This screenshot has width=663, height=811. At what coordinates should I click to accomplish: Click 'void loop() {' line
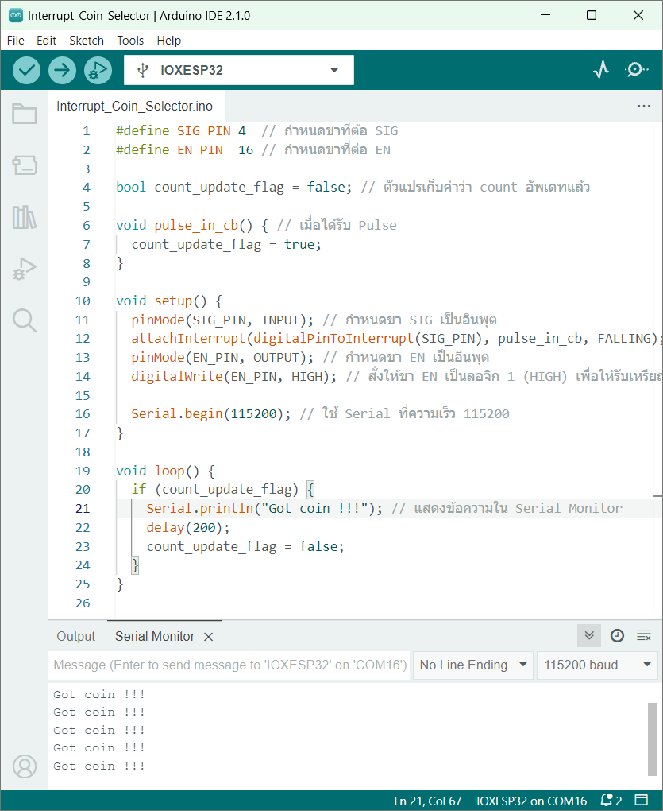165,471
